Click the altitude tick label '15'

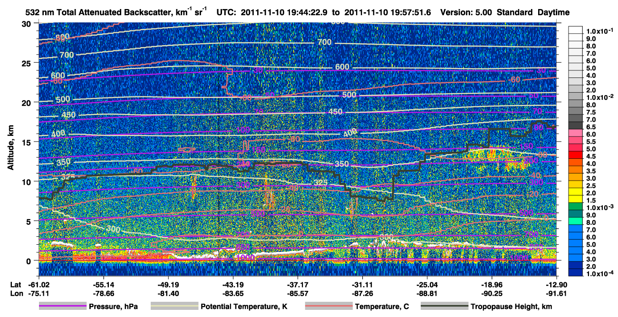[x=28, y=142]
